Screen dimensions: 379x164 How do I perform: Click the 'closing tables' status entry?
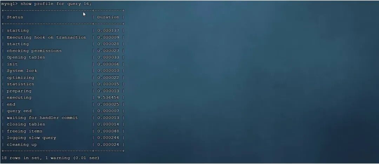pos(26,124)
